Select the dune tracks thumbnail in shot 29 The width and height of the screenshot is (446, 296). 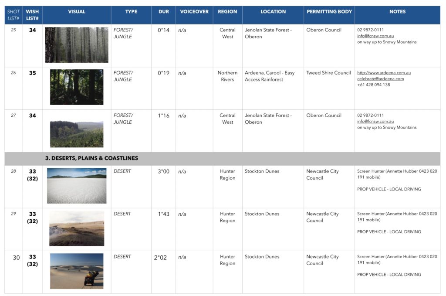point(77,228)
